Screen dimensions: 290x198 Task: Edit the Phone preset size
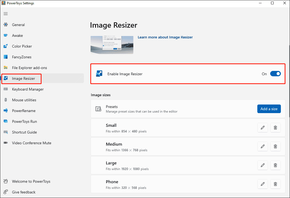point(262,184)
